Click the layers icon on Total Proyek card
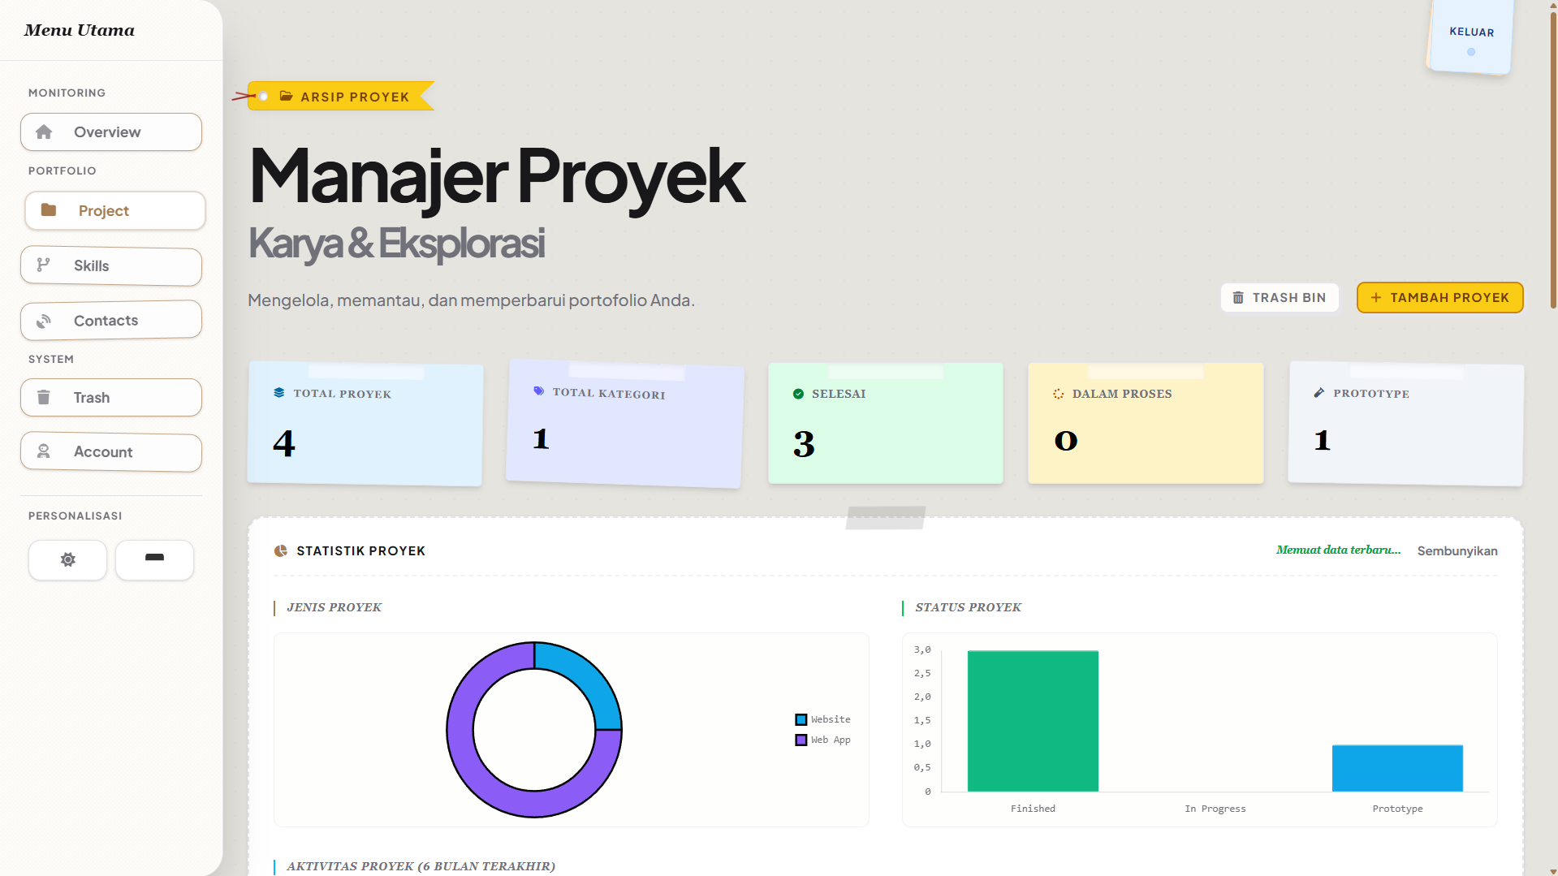 click(278, 393)
